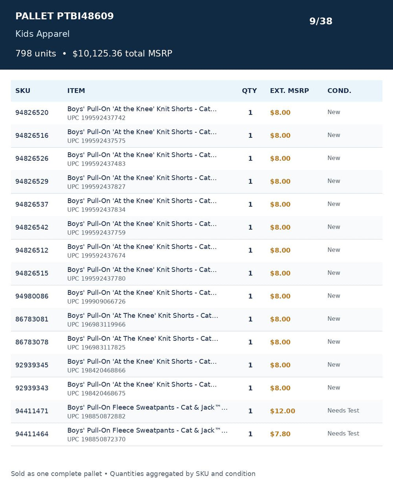The image size is (393, 492).
Task: Click the pallet title PTBI48609
Action: coord(64,16)
